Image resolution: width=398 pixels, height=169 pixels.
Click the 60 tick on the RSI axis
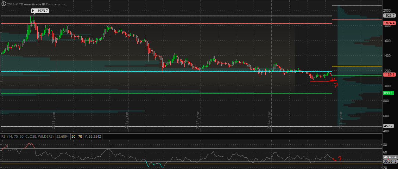click(x=385, y=152)
